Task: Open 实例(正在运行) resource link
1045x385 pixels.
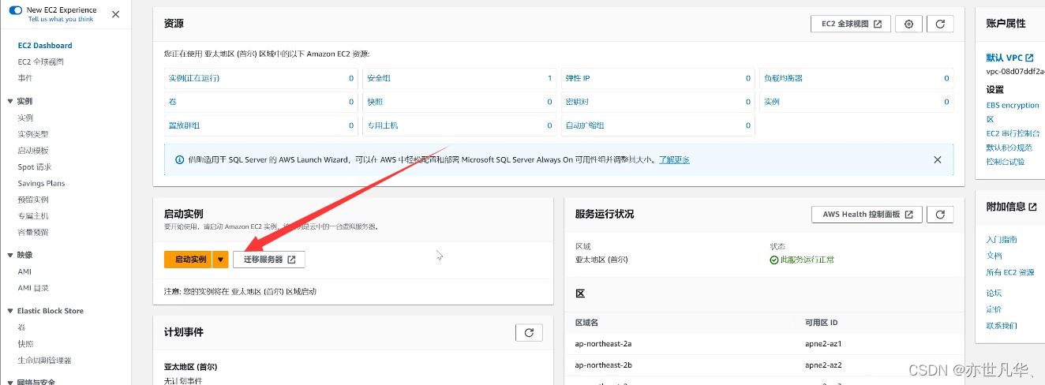Action: tap(193, 79)
